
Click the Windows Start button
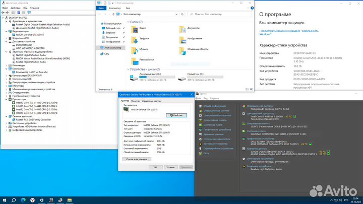5,200
